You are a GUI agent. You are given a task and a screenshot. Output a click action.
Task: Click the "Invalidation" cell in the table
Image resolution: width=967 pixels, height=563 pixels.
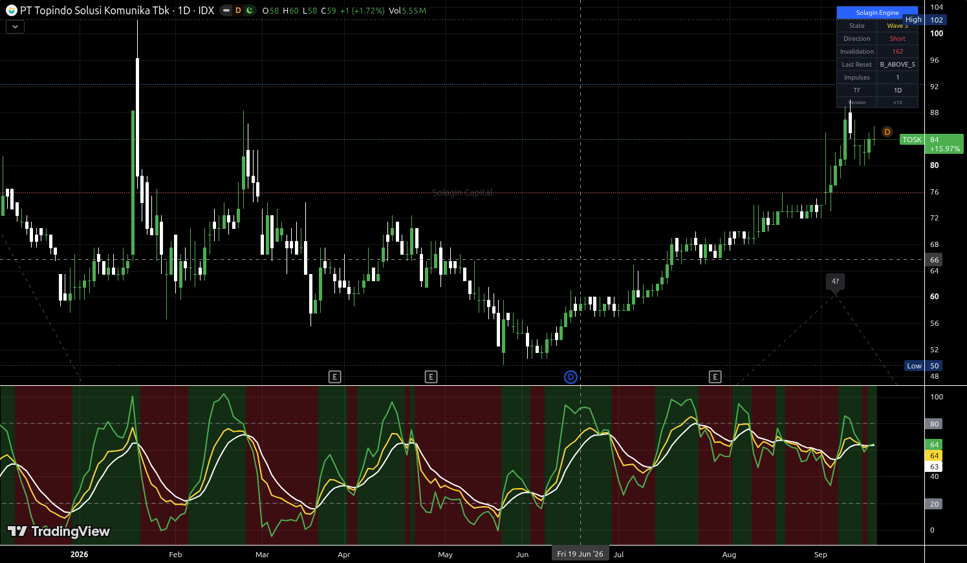857,52
